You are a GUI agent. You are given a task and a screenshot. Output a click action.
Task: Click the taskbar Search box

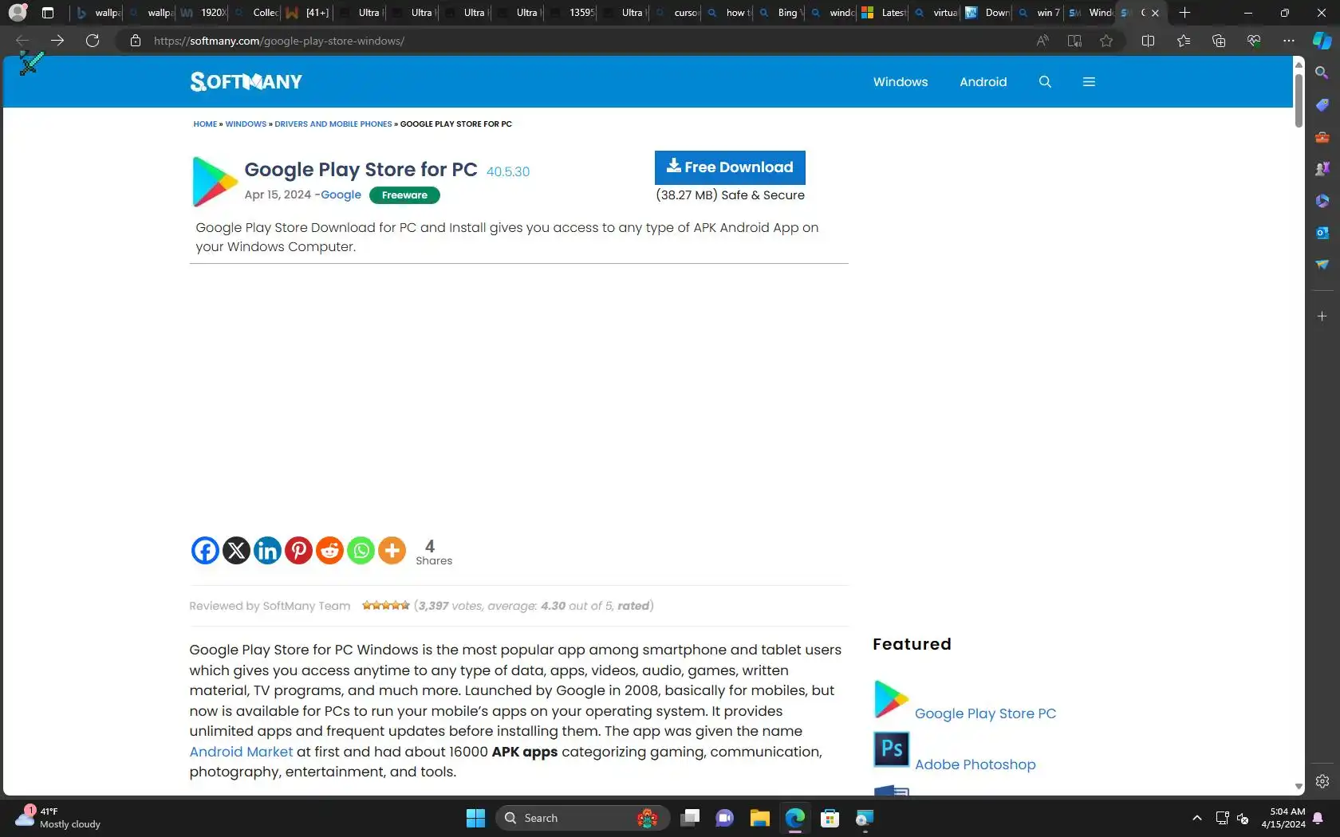[582, 818]
